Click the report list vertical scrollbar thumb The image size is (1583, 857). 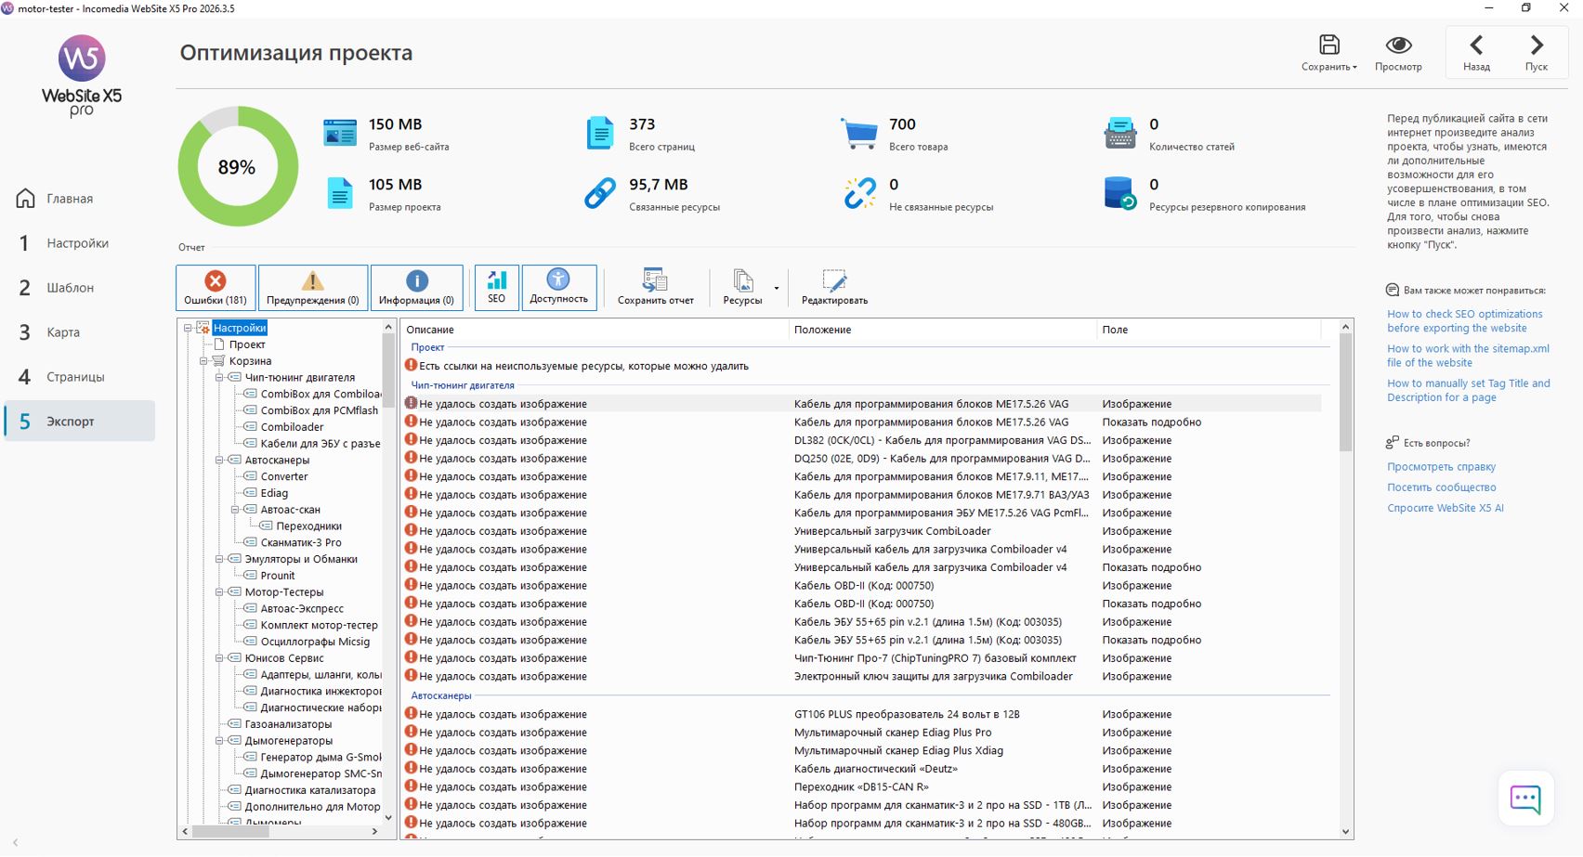point(1345,393)
